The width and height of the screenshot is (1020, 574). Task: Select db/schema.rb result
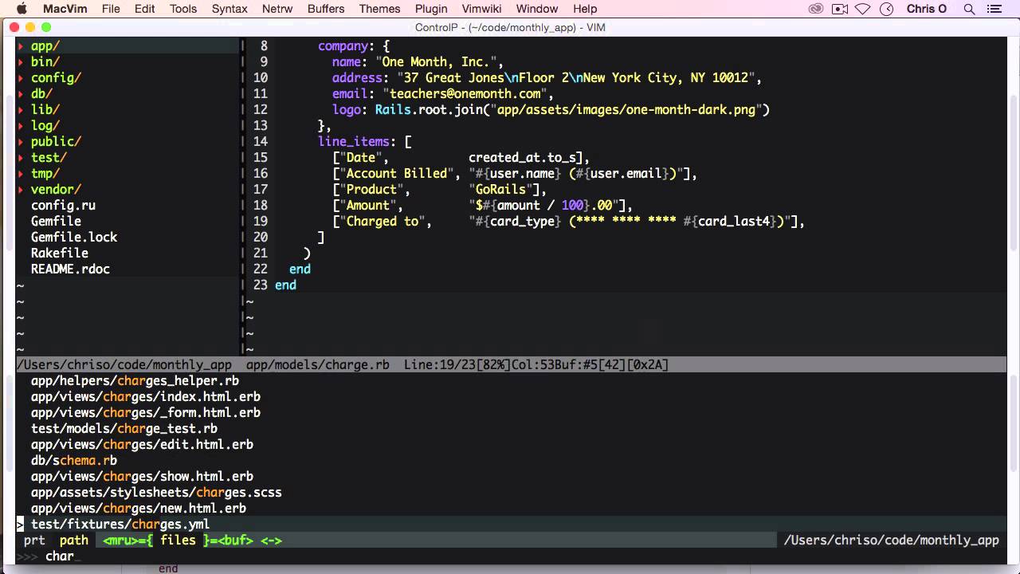[x=74, y=461]
